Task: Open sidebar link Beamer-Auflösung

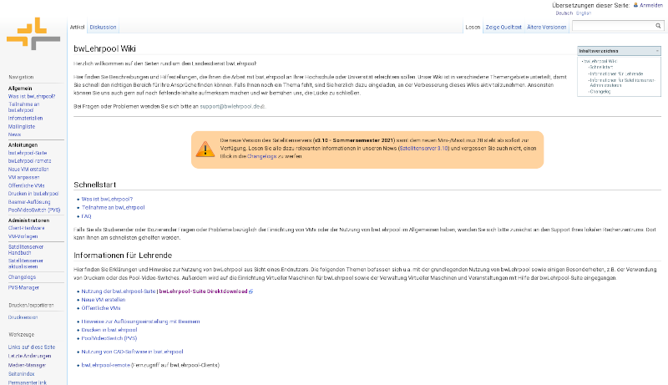Action: 29,202
